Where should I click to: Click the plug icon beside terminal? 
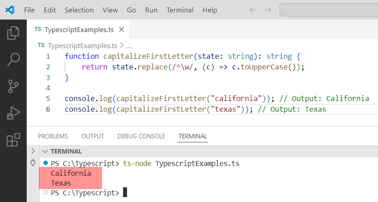coord(33,163)
